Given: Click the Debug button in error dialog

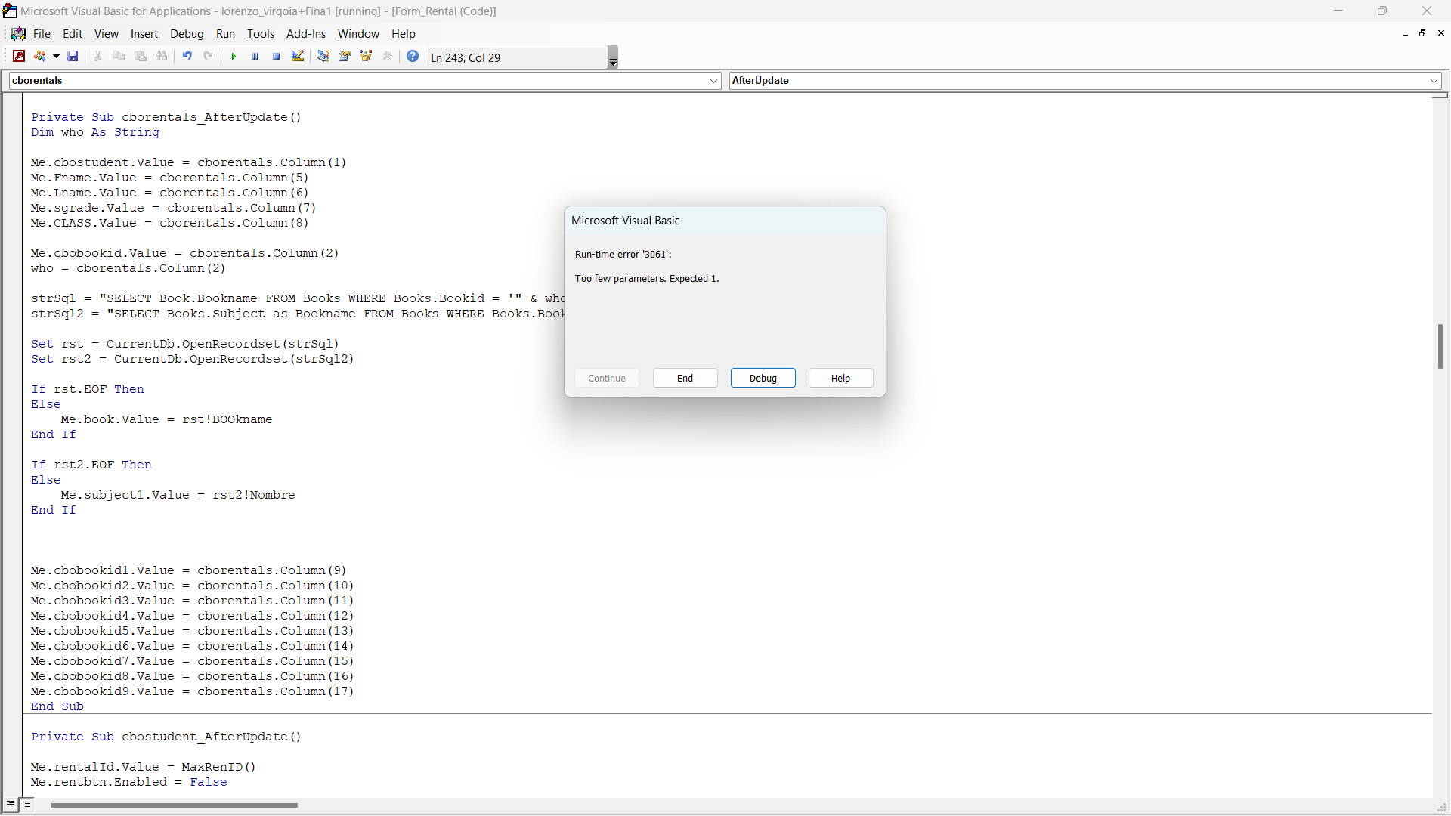Looking at the screenshot, I should pos(763,379).
